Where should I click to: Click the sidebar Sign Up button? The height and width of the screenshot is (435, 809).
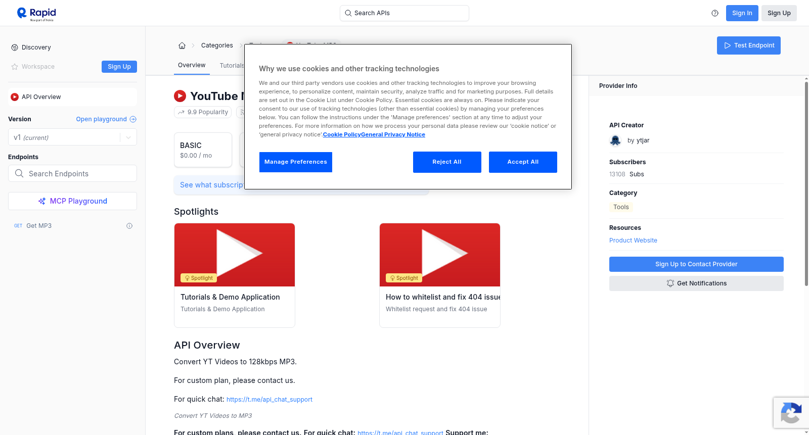[119, 67]
